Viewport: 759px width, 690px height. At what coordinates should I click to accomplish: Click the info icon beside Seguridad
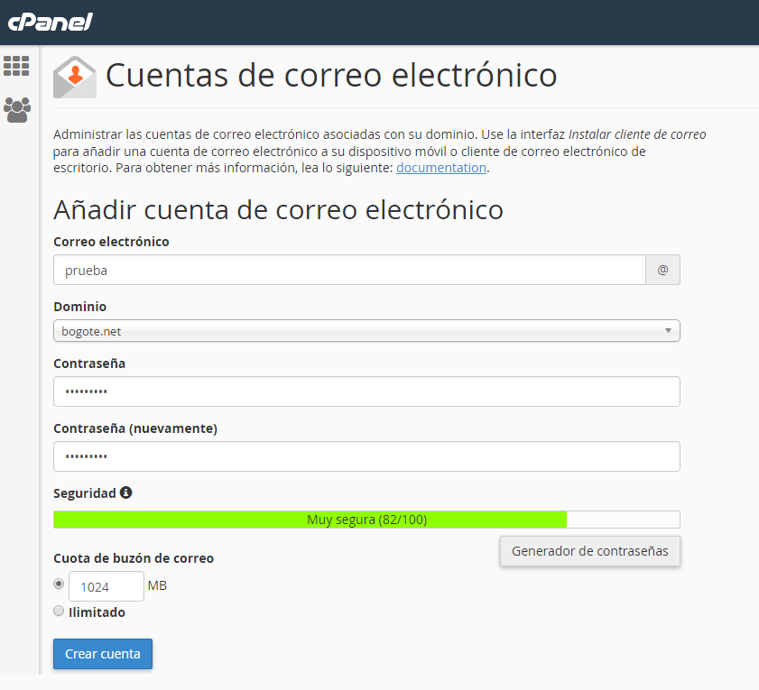point(126,493)
